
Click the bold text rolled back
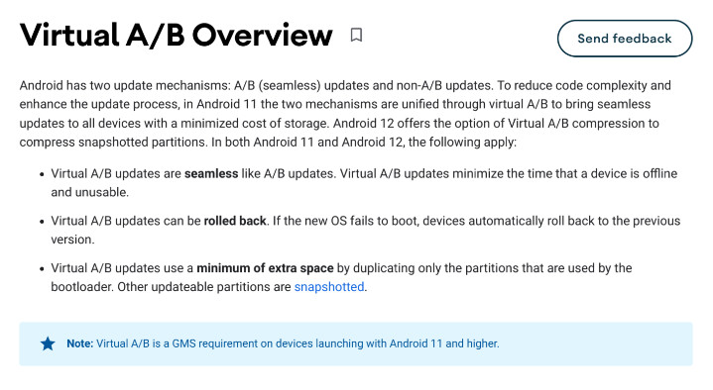point(235,221)
